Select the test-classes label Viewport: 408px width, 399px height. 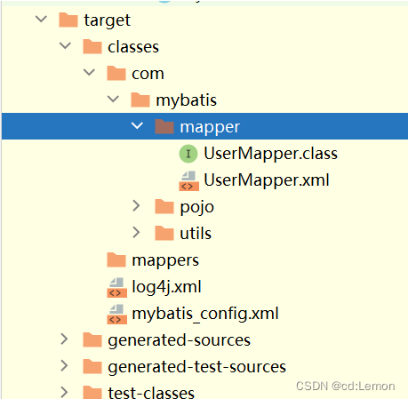pos(151,392)
